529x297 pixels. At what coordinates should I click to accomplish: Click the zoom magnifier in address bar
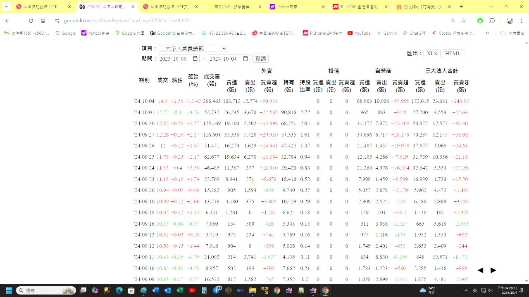[x=453, y=21]
